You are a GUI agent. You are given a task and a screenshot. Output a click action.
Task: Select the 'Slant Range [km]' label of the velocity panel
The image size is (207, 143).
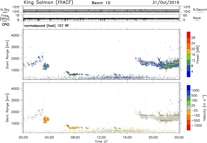click(x=7, y=108)
